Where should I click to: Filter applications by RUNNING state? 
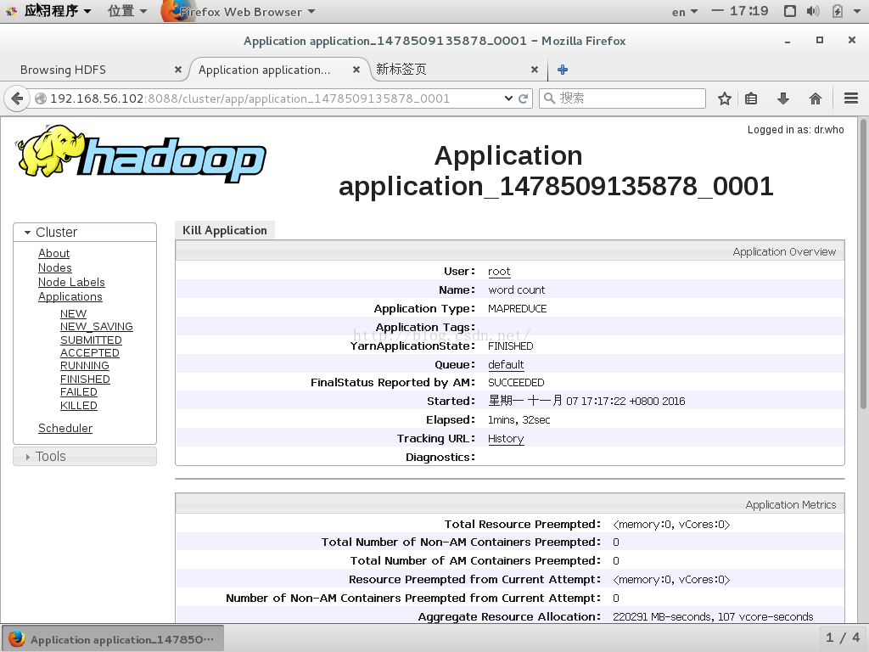coord(85,365)
